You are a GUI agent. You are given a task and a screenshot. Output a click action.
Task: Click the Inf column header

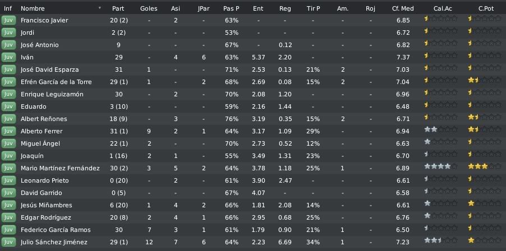8,9
